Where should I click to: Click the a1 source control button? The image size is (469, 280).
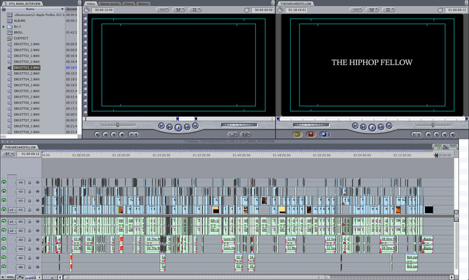click(11, 222)
